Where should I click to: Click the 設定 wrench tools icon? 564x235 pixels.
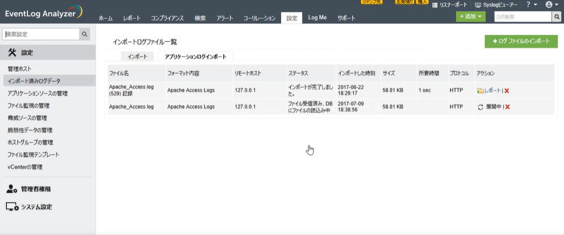[x=12, y=53]
